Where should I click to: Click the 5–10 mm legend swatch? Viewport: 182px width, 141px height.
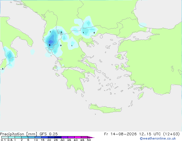tap(31, 137)
